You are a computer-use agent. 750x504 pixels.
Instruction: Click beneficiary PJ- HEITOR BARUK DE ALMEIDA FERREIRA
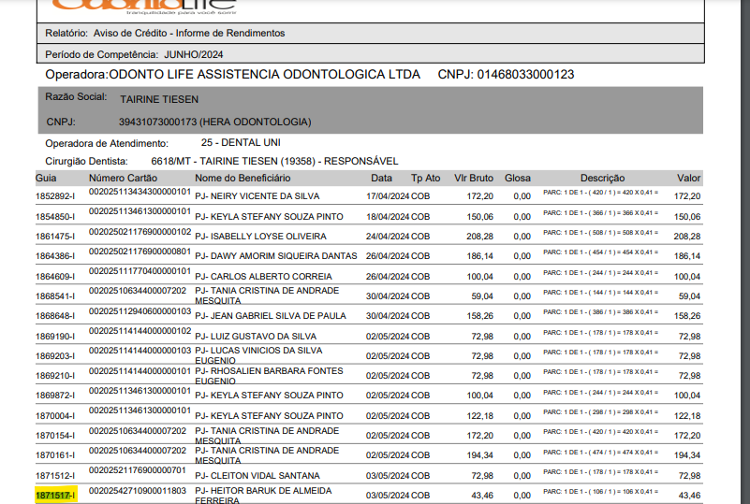[263, 496]
